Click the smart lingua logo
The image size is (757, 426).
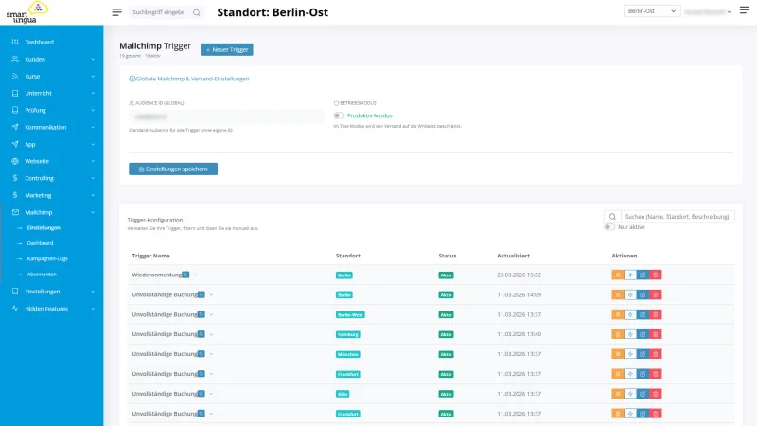pyautogui.click(x=27, y=12)
